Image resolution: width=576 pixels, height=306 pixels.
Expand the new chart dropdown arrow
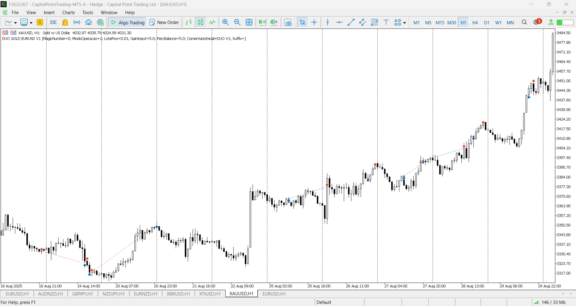coord(15,23)
